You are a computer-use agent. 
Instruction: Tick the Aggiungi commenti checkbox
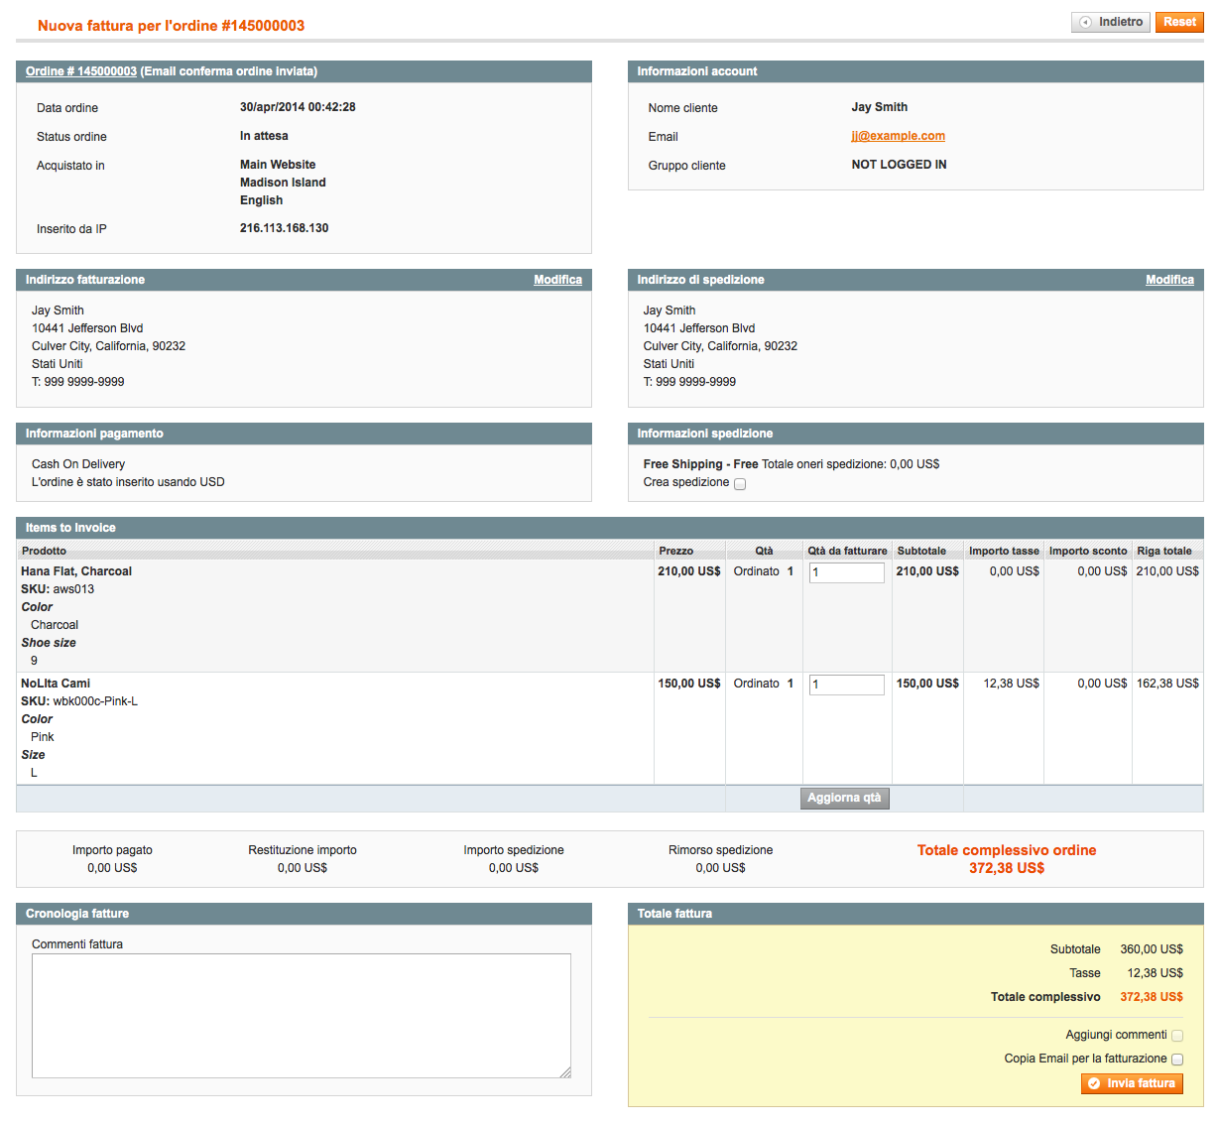pos(1177,1036)
